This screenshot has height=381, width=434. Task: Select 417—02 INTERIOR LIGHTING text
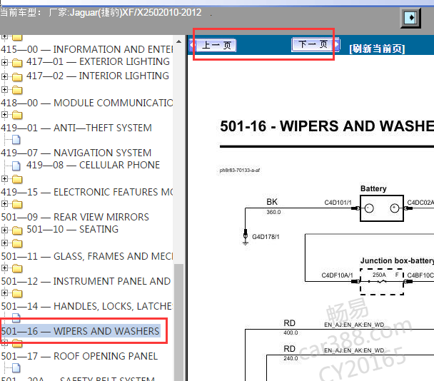tap(98, 76)
